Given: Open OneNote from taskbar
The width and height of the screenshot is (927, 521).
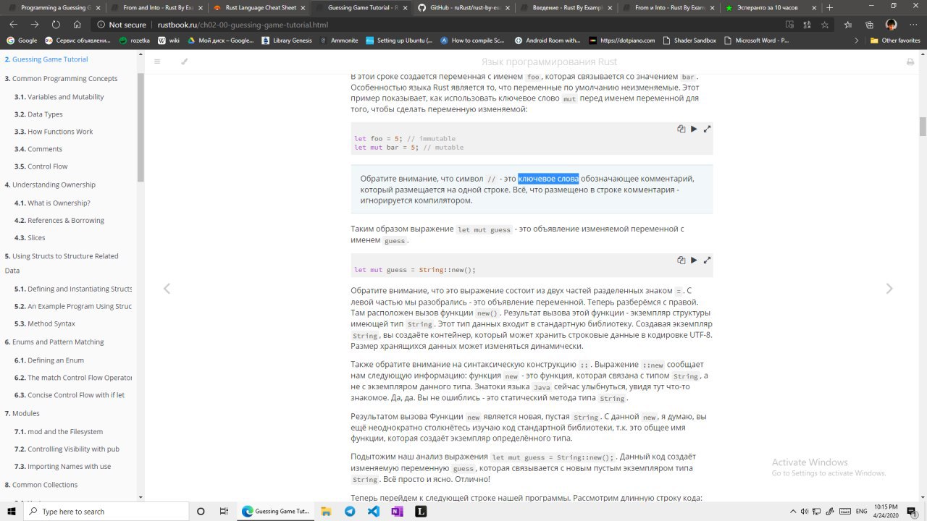Looking at the screenshot, I should click(397, 511).
